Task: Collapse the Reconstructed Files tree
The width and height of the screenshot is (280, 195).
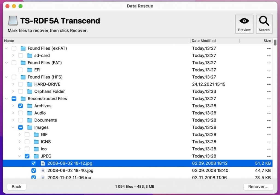Action: [6, 99]
